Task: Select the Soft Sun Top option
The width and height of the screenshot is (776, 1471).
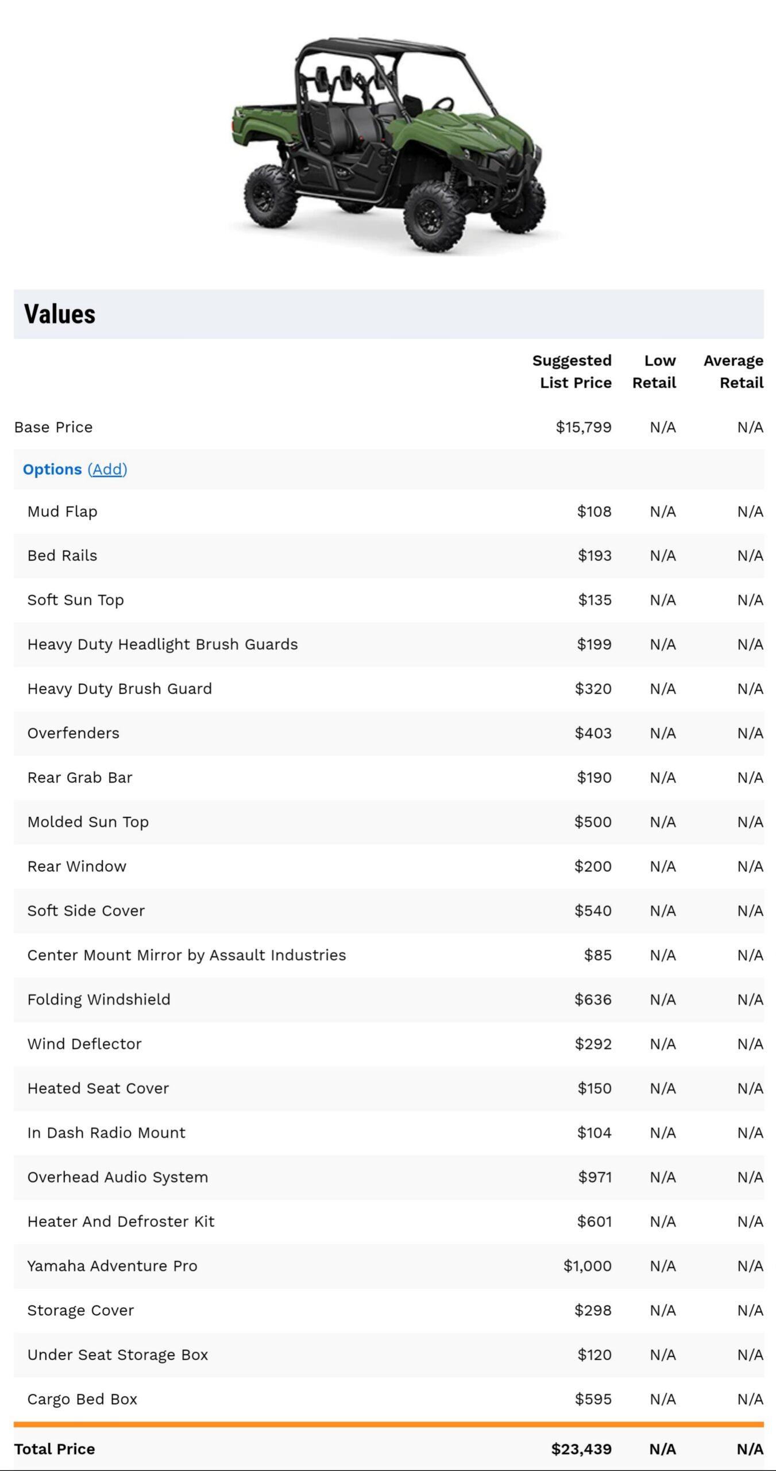Action: [x=75, y=600]
